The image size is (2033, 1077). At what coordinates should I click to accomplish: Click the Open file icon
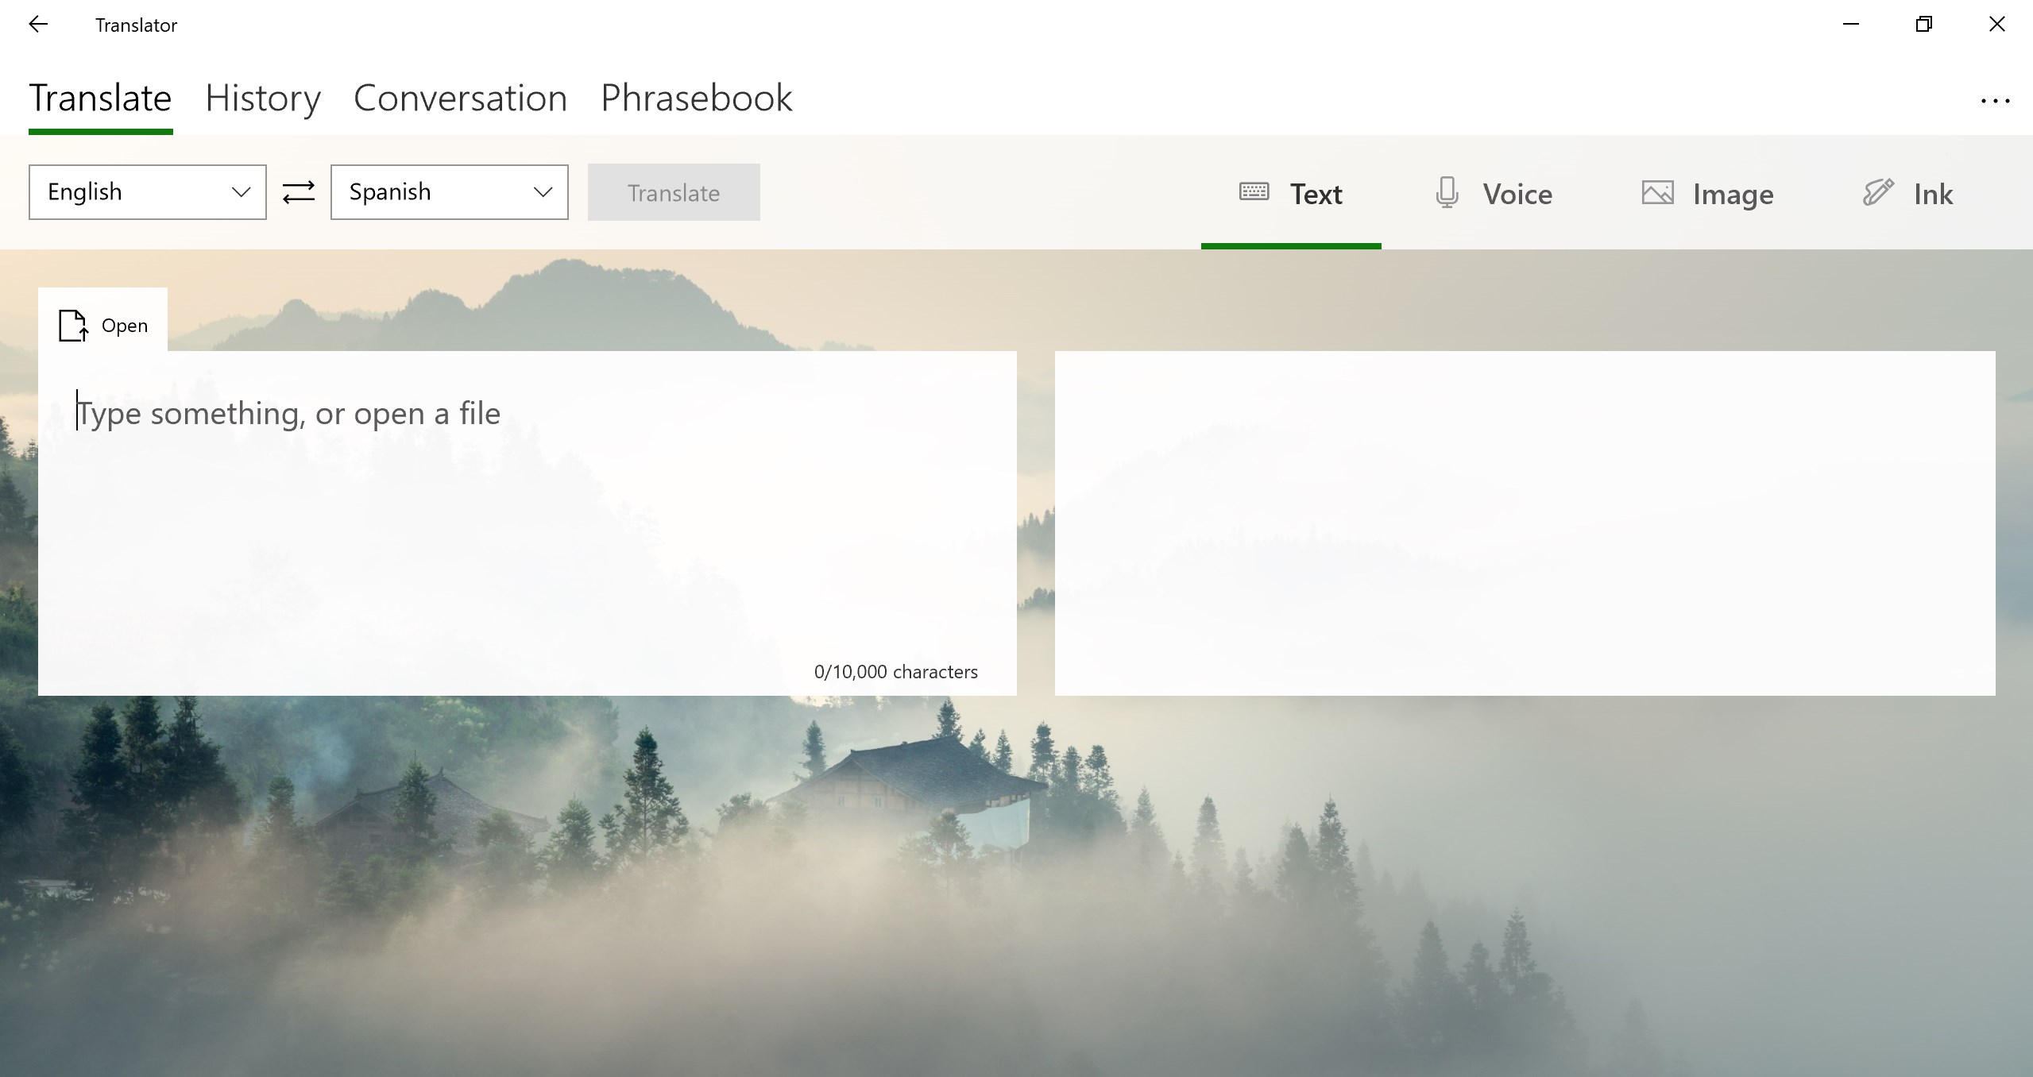tap(73, 326)
